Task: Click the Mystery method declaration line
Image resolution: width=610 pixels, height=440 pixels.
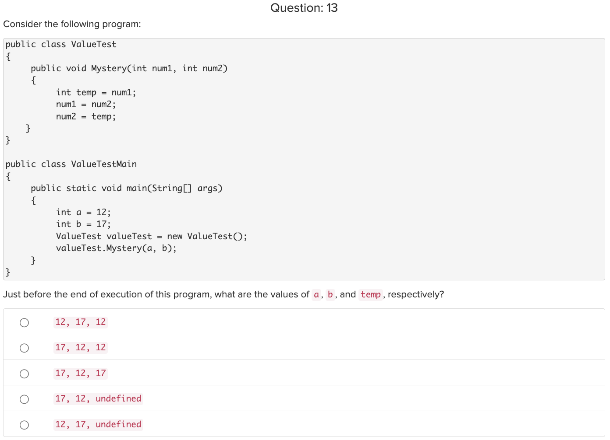Action: pos(129,68)
